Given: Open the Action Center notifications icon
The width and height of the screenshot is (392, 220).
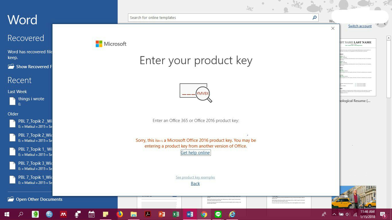Looking at the screenshot, I should click(x=383, y=214).
